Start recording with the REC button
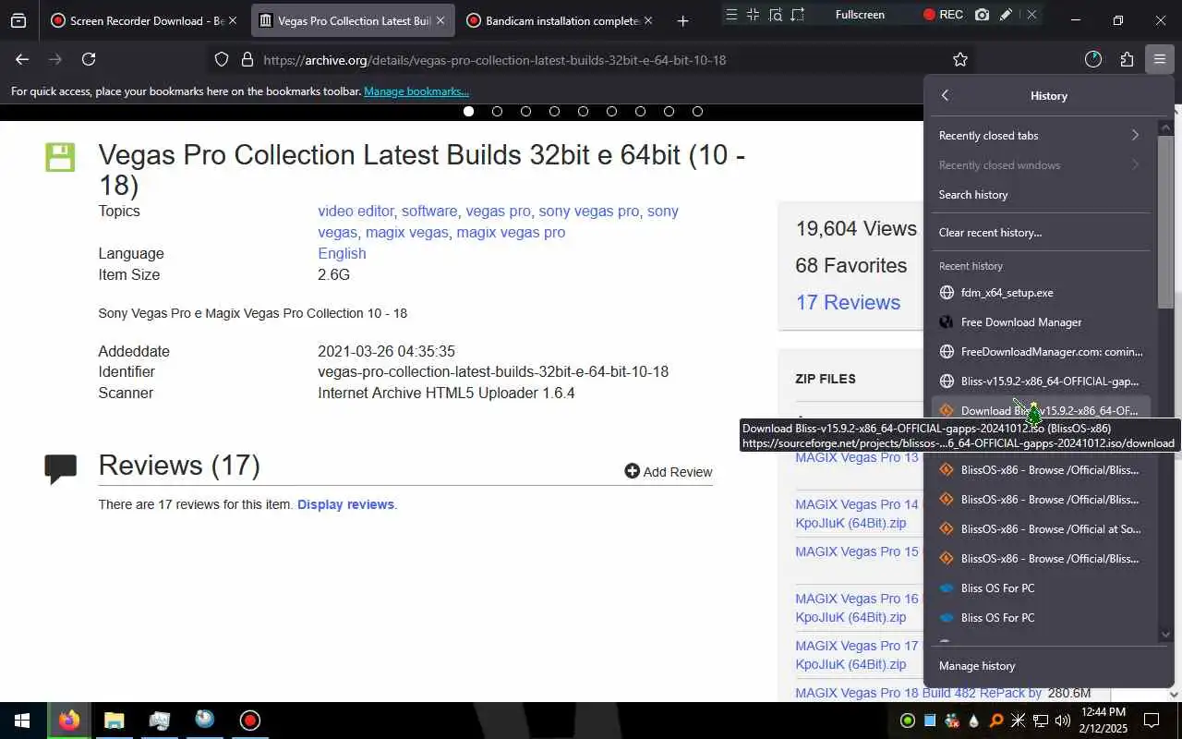 [943, 15]
